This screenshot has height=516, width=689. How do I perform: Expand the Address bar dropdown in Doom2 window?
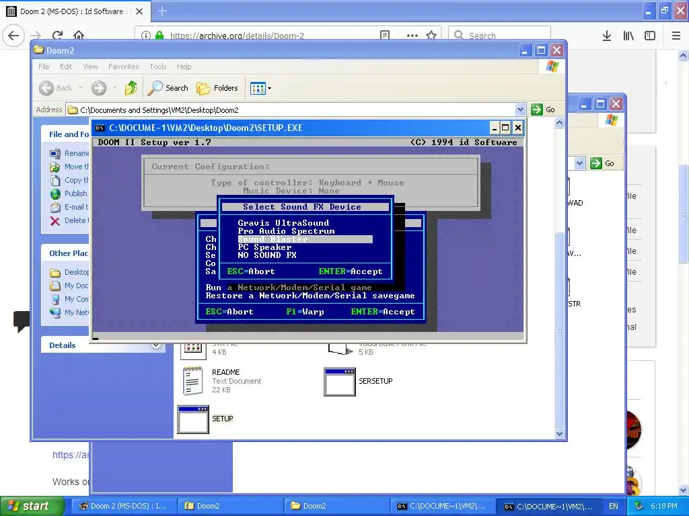coord(520,110)
